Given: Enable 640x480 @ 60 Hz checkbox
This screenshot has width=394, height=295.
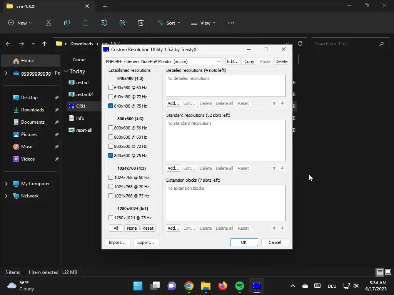Looking at the screenshot, I should coord(110,87).
